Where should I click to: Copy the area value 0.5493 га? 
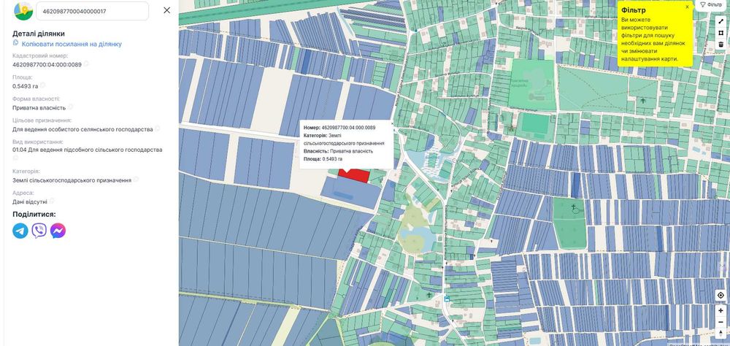pos(43,85)
